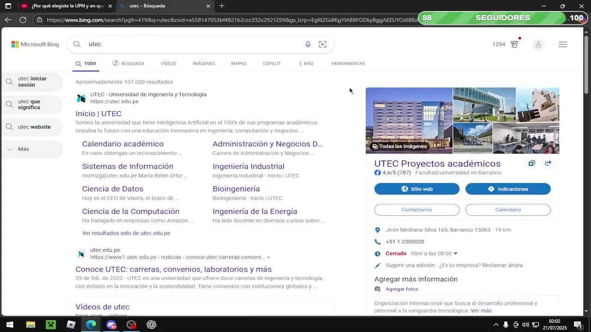The image size is (591, 332).
Task: Open Sistemas de Información sitelink
Action: point(127,166)
